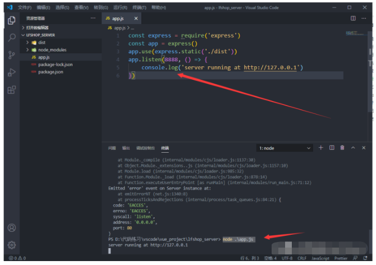Switch to the 输出 panel tab
Viewport: 376px width, 265px height.
tap(126, 148)
